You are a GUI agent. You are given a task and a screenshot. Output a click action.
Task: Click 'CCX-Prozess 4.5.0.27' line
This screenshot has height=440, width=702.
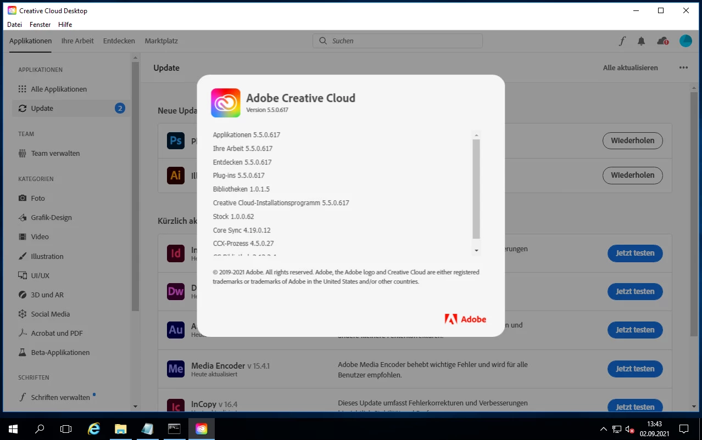click(x=243, y=244)
